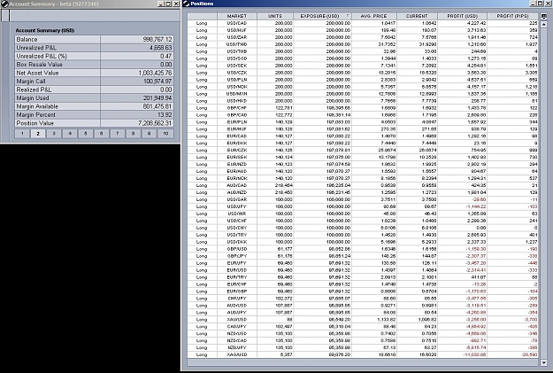Image resolution: width=553 pixels, height=373 pixels.
Task: Select the USD/MXN market cell
Action: click(237, 94)
